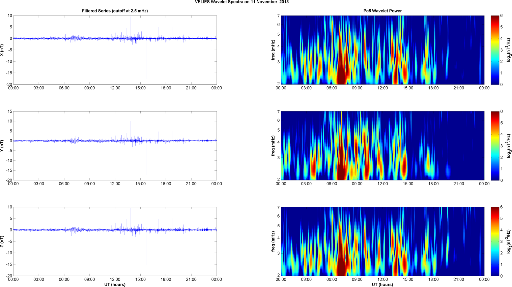Click the '15:00' tick under the X series plot
The height and width of the screenshot is (287, 512).
pyautogui.click(x=140, y=88)
